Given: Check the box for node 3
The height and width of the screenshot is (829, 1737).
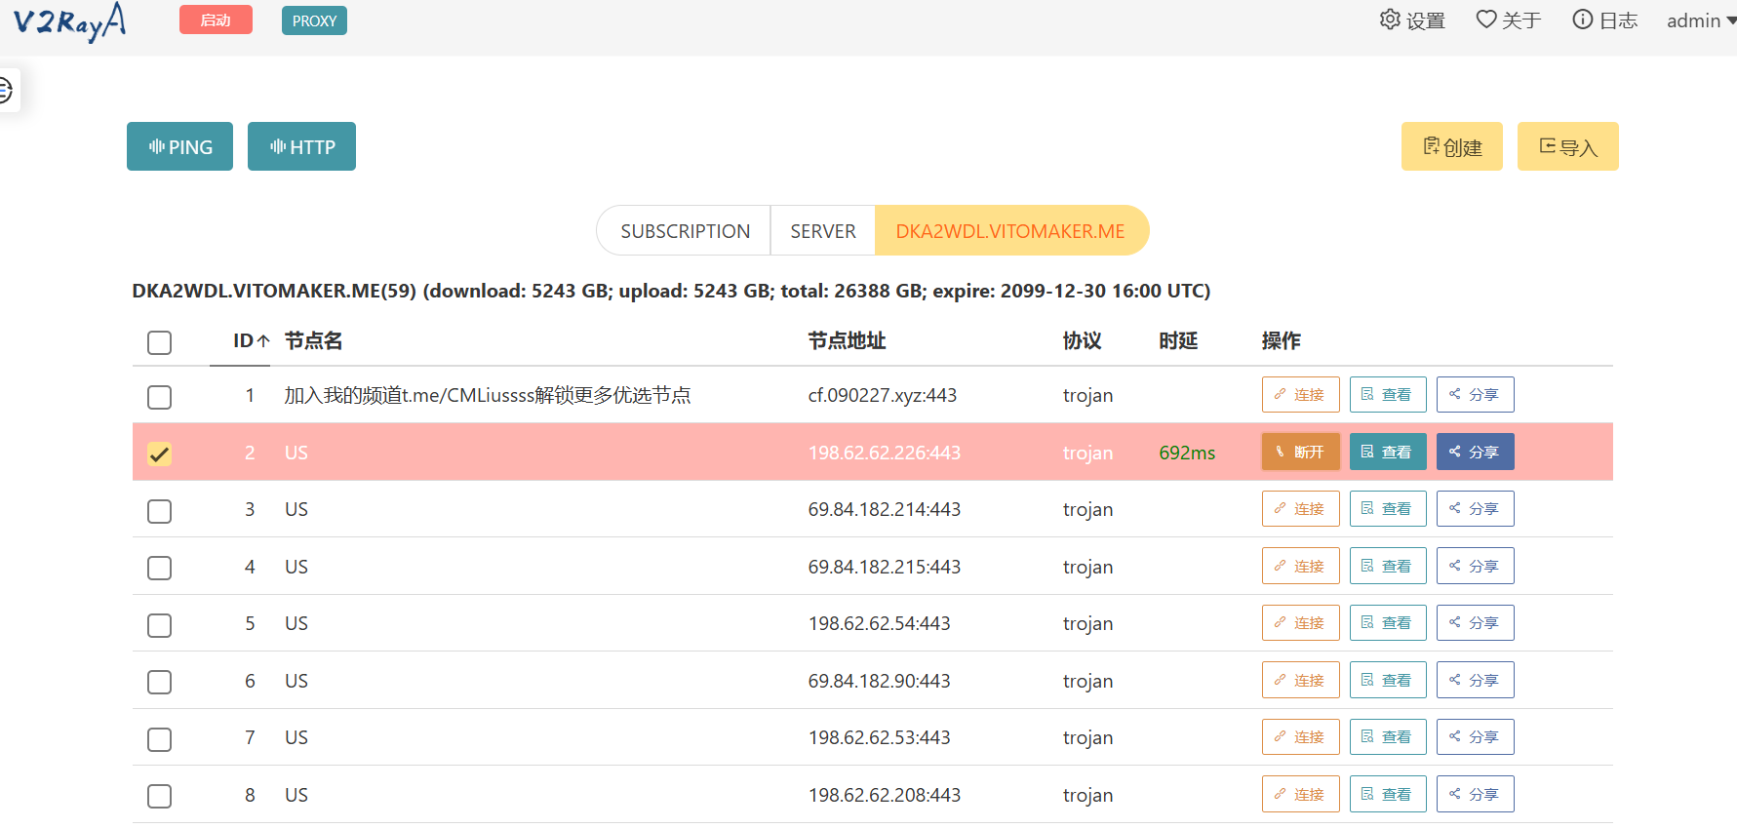Looking at the screenshot, I should (159, 511).
